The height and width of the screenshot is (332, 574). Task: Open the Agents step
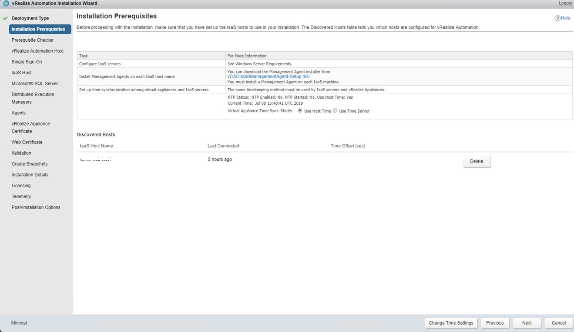coord(19,113)
